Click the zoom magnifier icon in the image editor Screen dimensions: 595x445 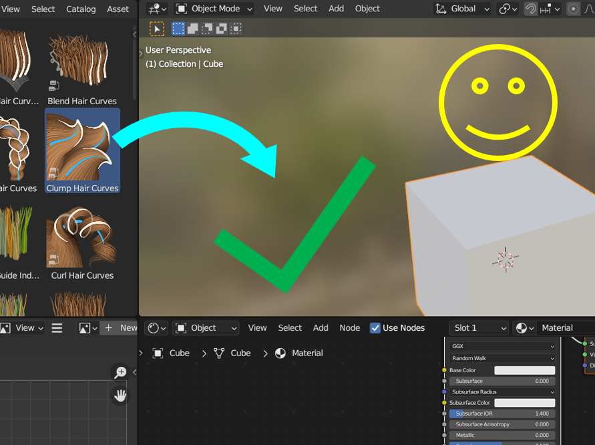[x=120, y=372]
